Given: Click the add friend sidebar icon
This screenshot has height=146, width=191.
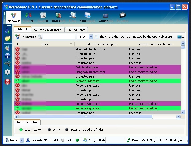Looking at the screenshot, I should click(x=8, y=30).
